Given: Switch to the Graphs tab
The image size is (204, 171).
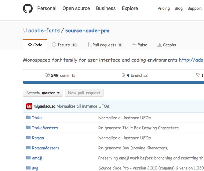Looking at the screenshot, I should point(166,45).
